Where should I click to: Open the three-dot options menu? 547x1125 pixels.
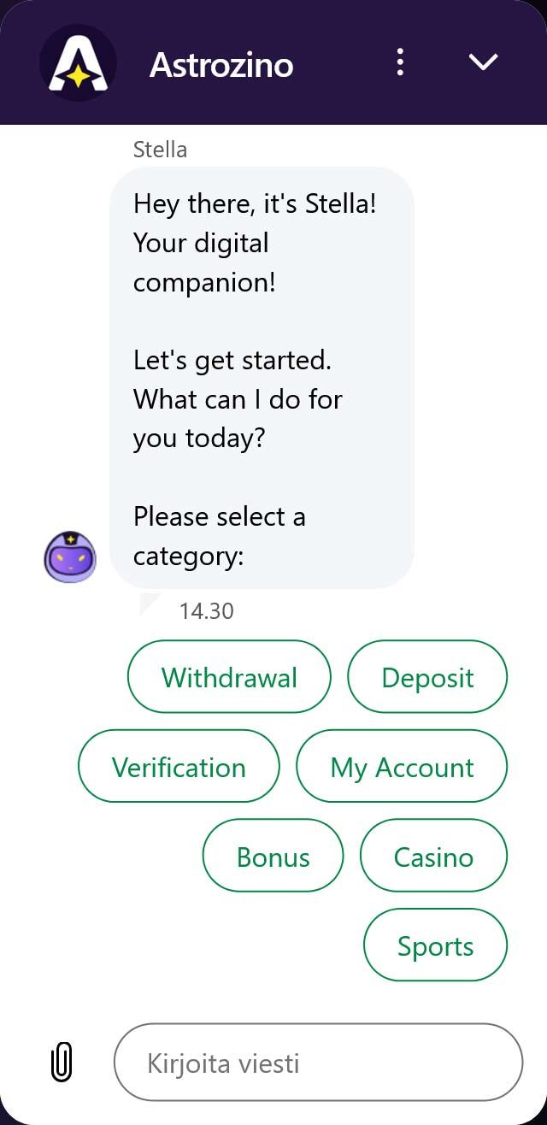400,62
